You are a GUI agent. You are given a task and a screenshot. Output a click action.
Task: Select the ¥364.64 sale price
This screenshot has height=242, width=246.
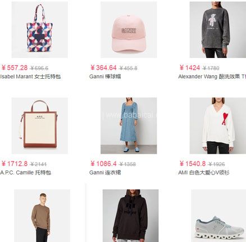(x=103, y=68)
